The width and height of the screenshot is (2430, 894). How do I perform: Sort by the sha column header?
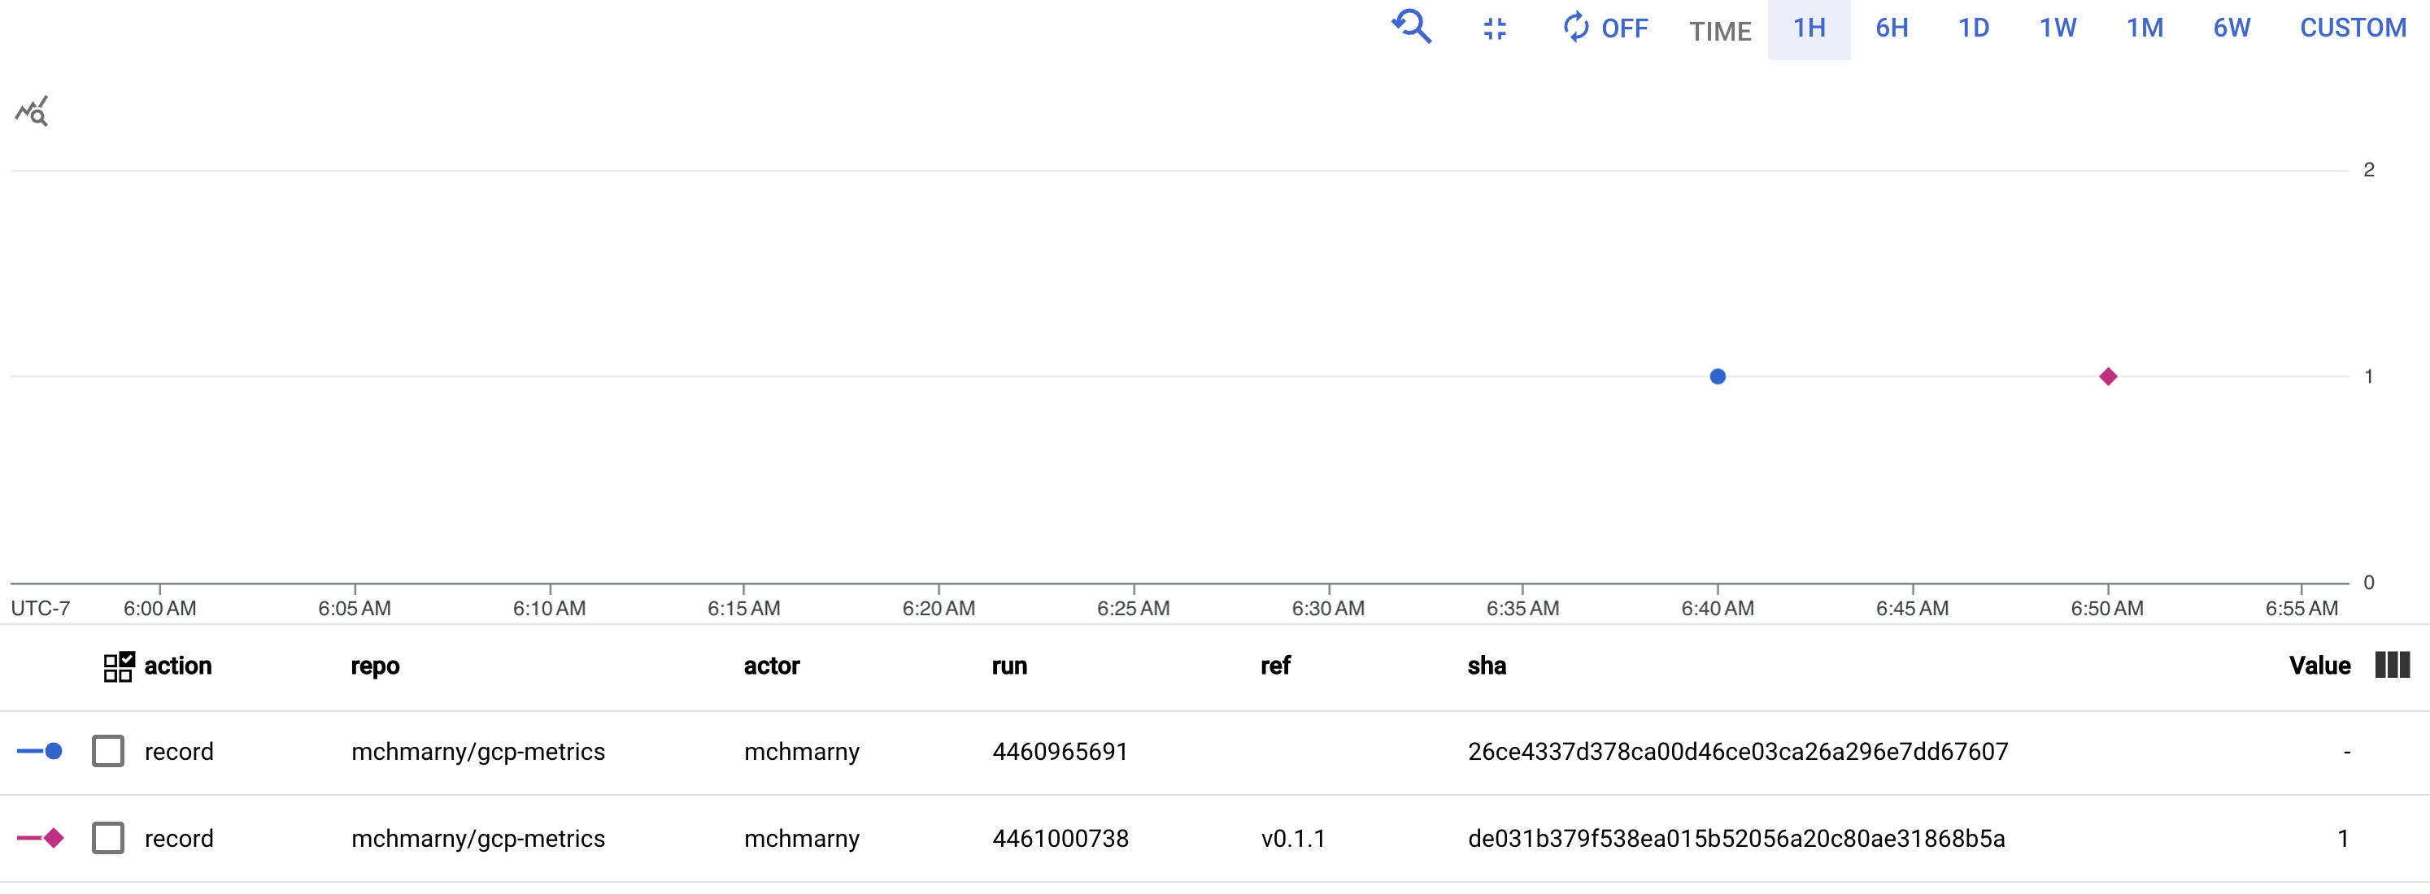[x=1486, y=666]
